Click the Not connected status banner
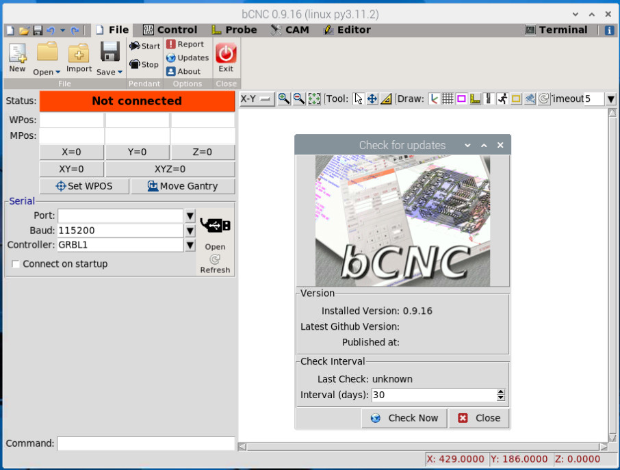 137,101
